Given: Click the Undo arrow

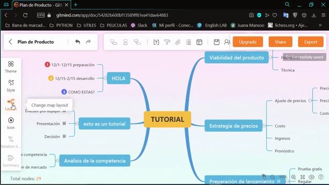Looking at the screenshot, I should (78, 42).
